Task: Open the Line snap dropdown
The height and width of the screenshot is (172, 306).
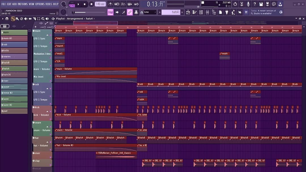Action: point(150,12)
